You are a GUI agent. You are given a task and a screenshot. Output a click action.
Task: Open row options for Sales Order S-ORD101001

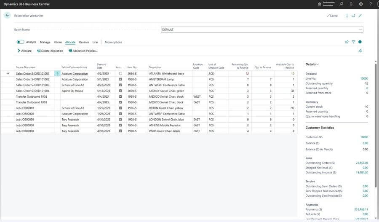57,74
